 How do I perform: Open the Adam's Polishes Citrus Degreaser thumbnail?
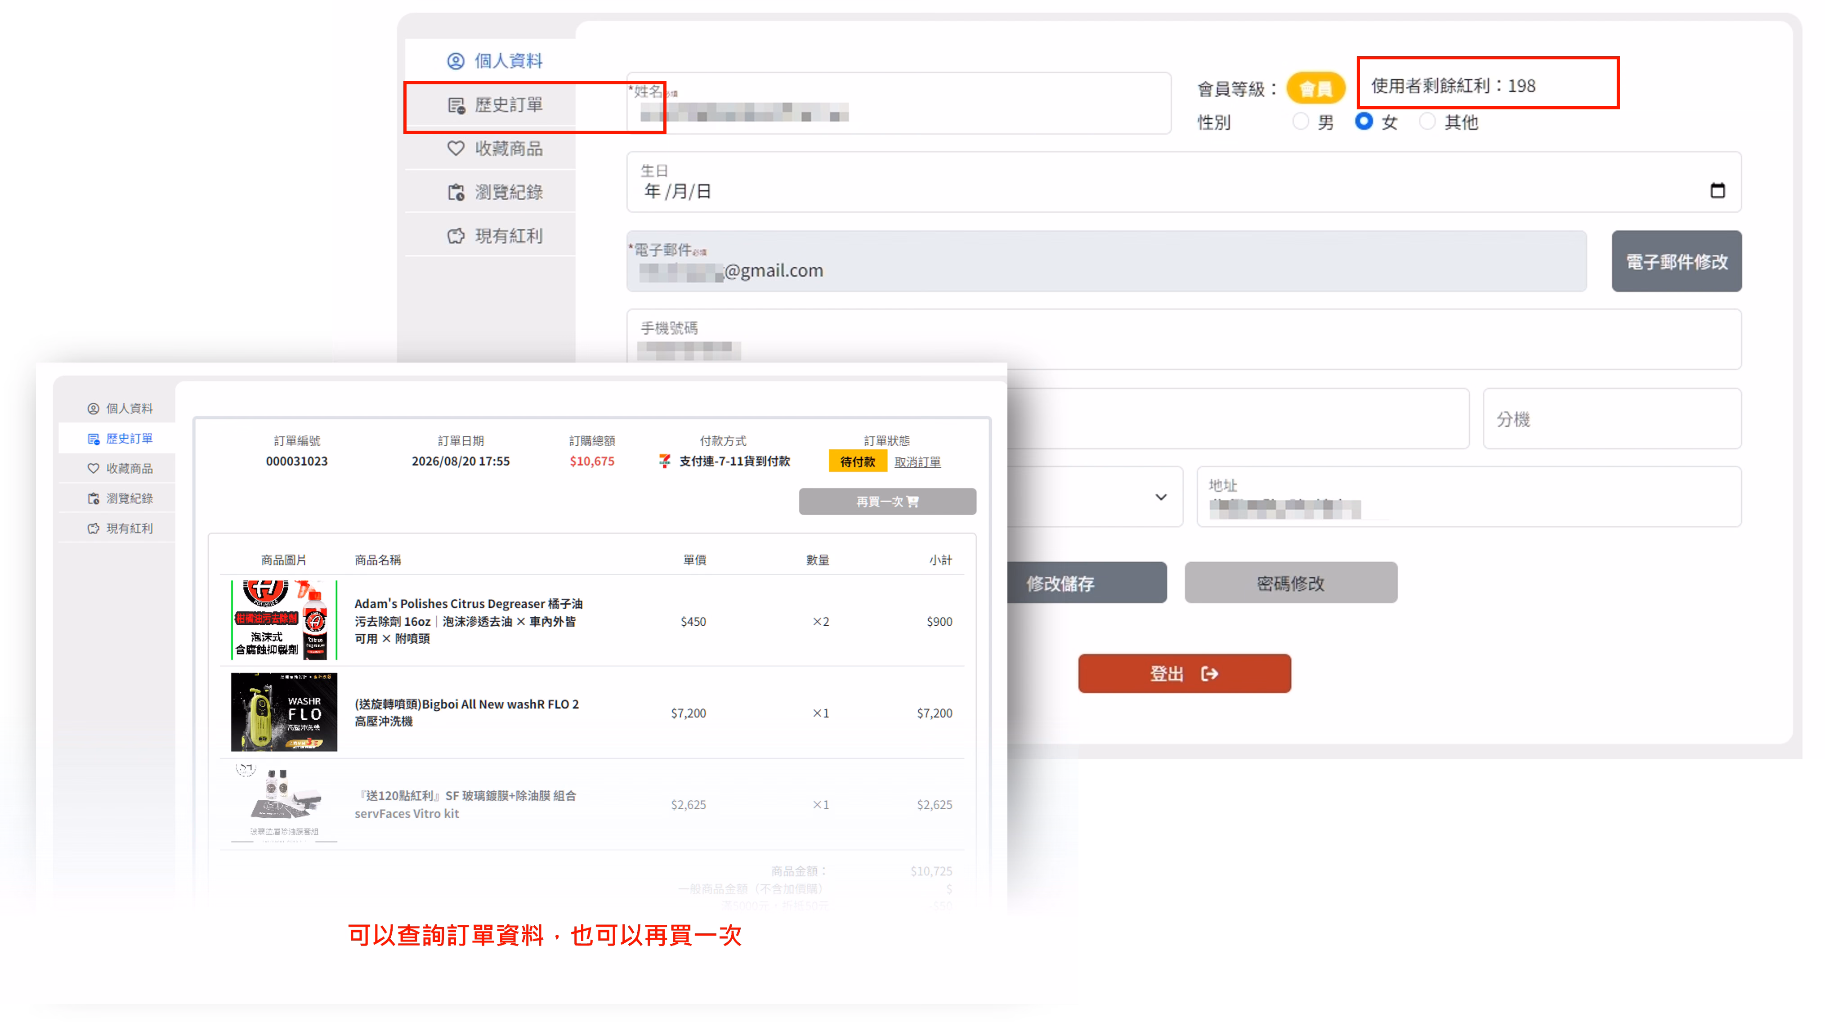[284, 620]
